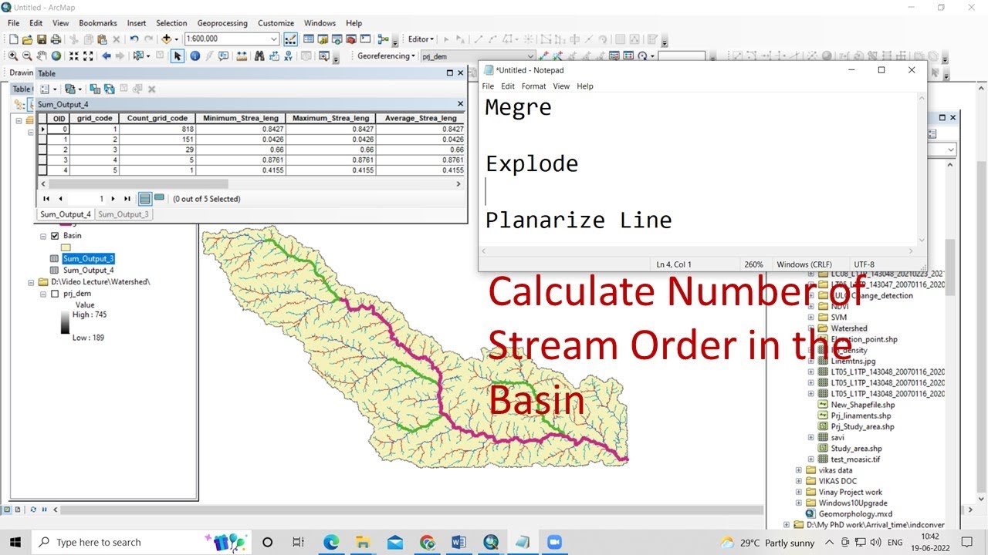Open Zoom app from taskbar
This screenshot has width=988, height=555.
pos(553,542)
